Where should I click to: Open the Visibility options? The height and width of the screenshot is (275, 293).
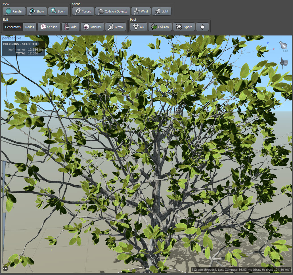[x=92, y=27]
